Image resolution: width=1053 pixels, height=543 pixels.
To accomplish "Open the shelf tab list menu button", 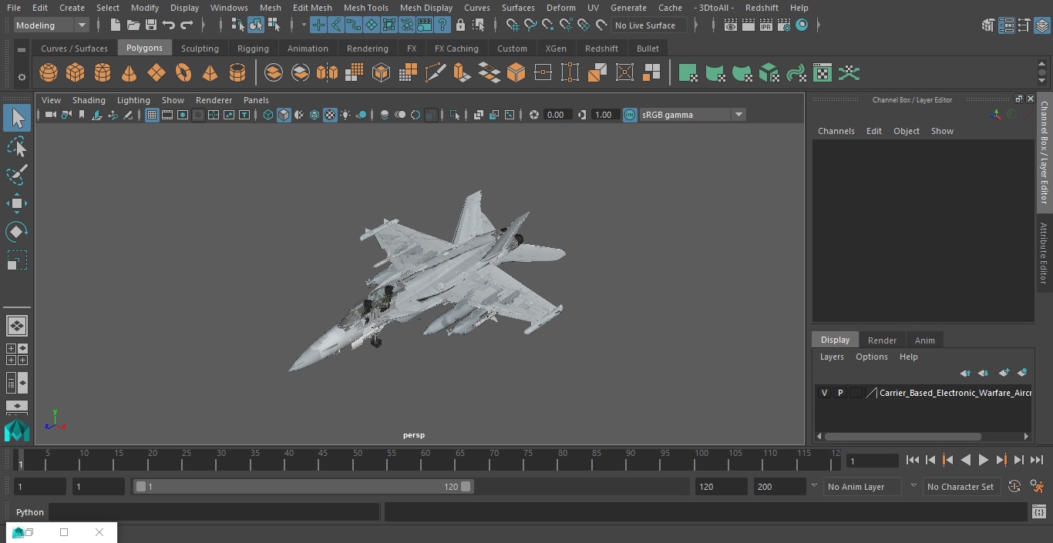I will 22,49.
